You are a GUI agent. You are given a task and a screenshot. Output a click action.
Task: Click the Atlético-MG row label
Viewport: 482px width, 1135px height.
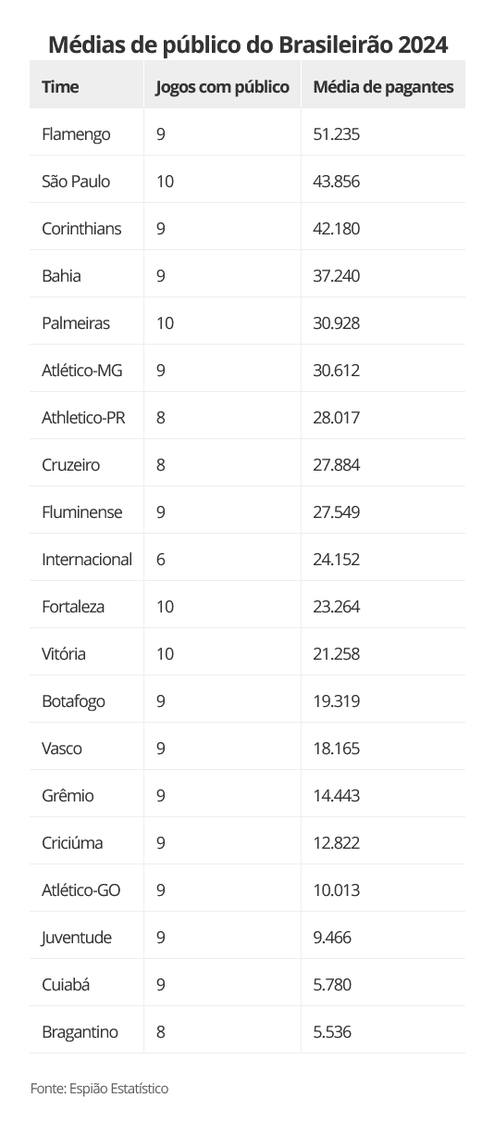coord(82,371)
